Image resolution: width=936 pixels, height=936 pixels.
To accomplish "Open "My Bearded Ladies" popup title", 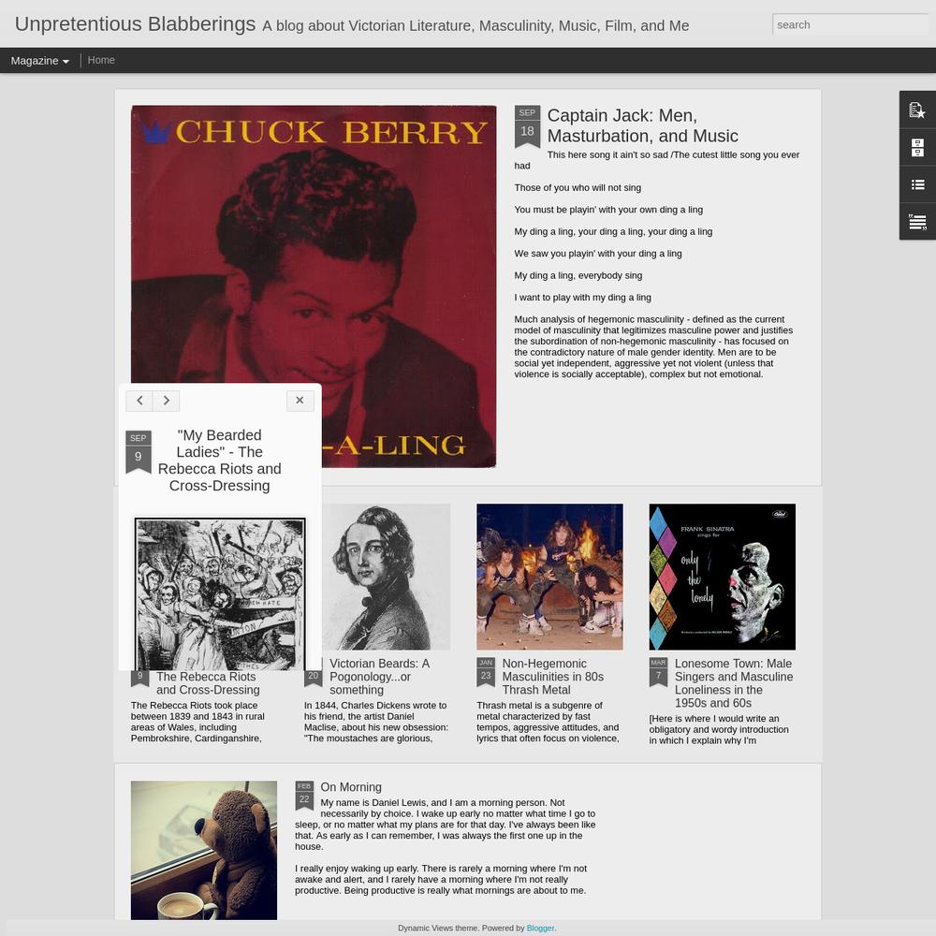I will point(219,461).
